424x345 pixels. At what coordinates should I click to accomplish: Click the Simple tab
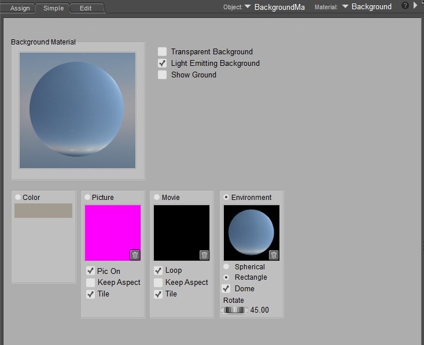(53, 8)
